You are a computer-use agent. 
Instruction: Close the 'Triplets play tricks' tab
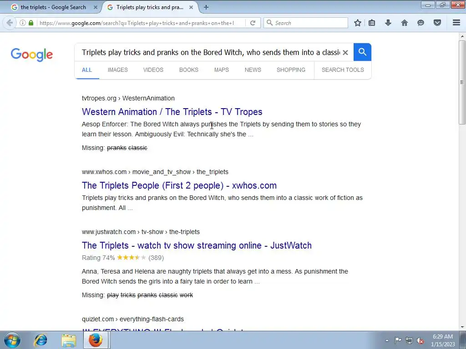[x=192, y=7]
